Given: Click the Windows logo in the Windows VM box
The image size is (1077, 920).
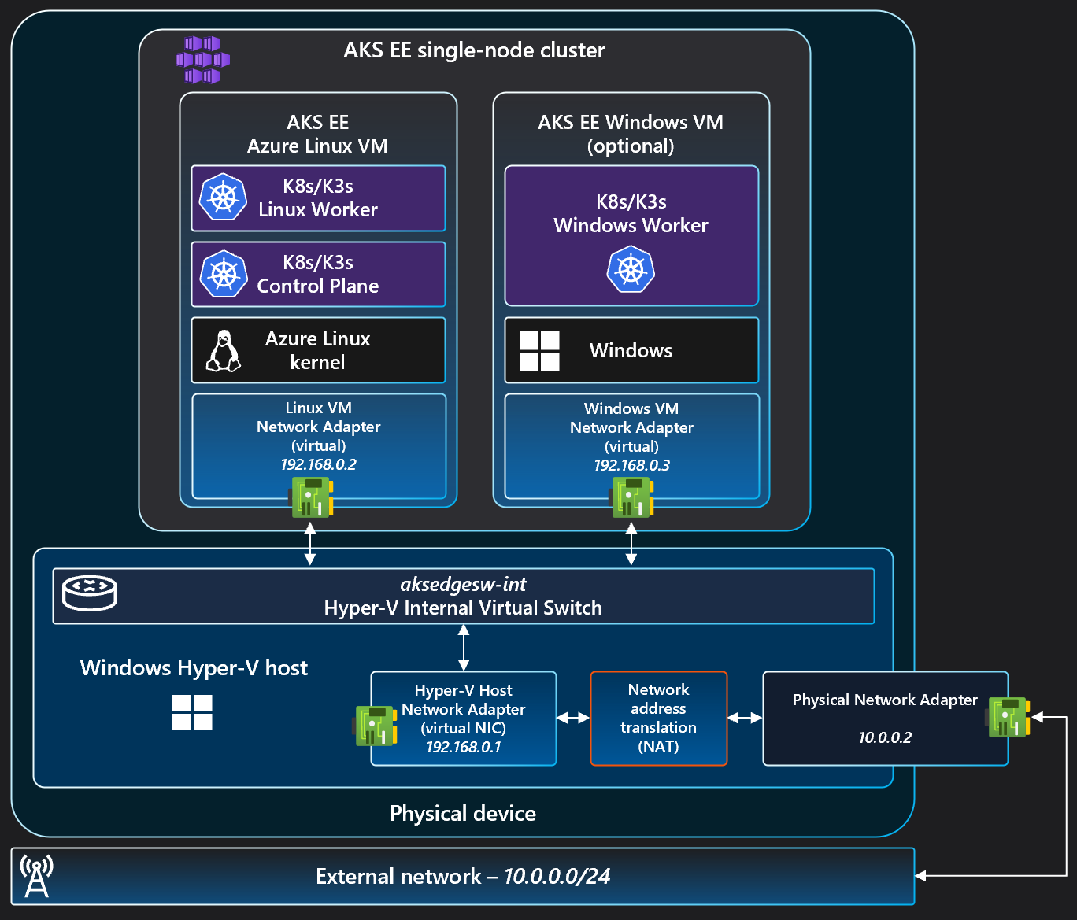Looking at the screenshot, I should tap(539, 351).
